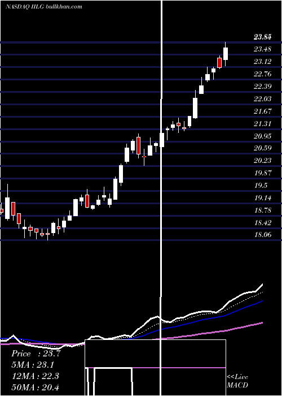Click the 19.5 price axis label
The image size is (282, 396).
pyautogui.click(x=261, y=186)
